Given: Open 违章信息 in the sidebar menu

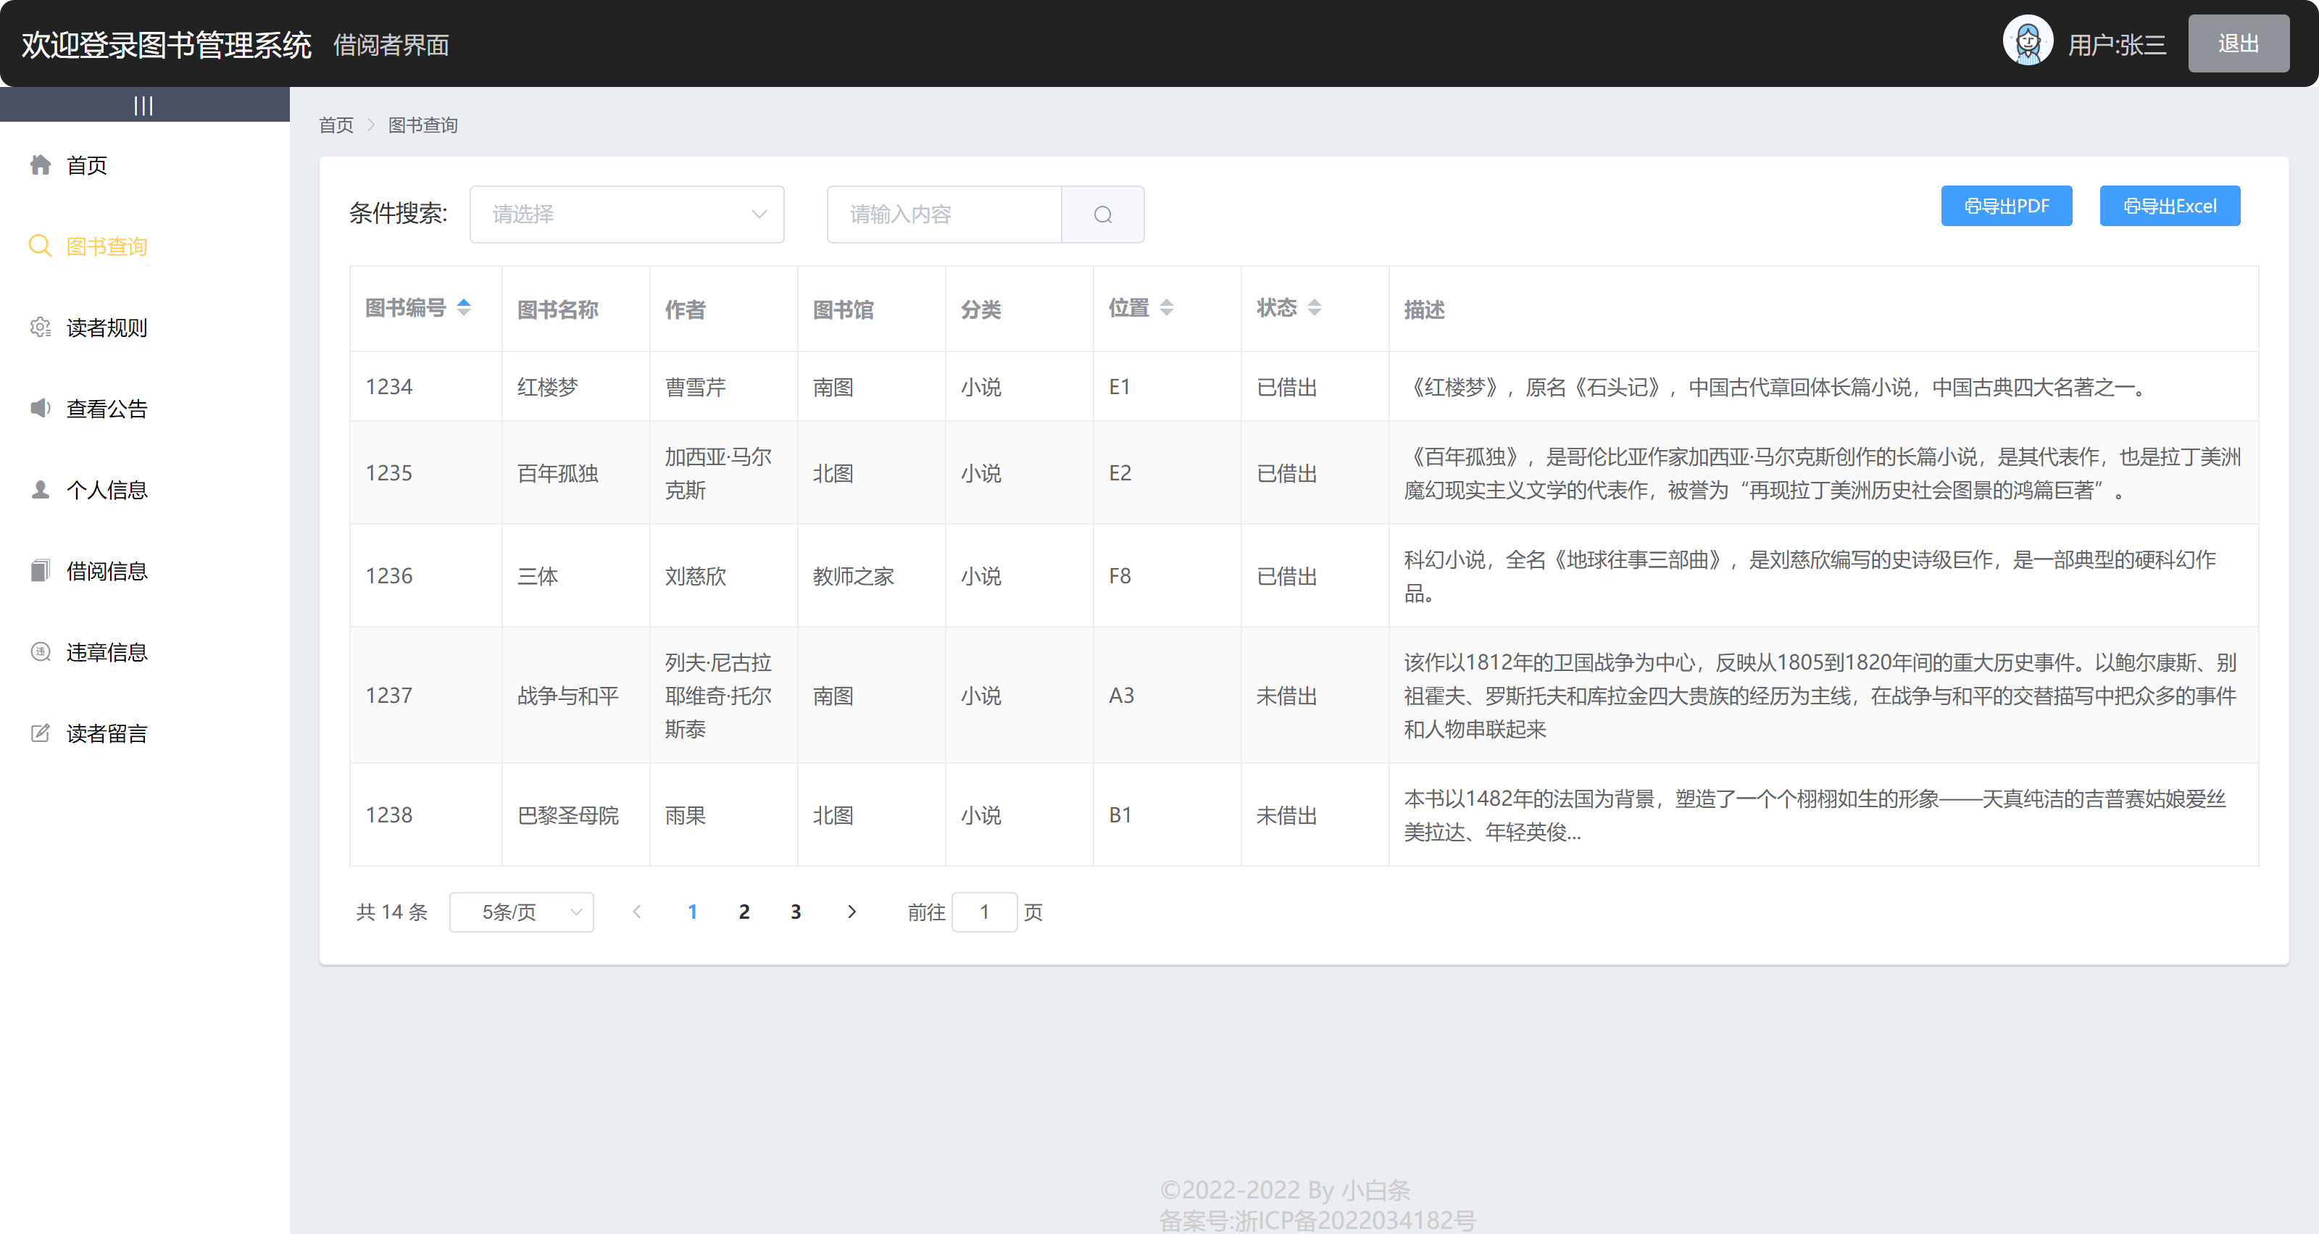Looking at the screenshot, I should (107, 651).
